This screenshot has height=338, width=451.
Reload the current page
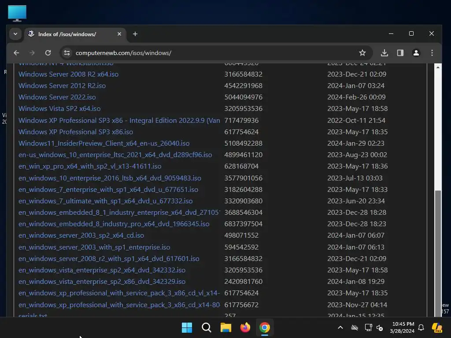click(48, 53)
